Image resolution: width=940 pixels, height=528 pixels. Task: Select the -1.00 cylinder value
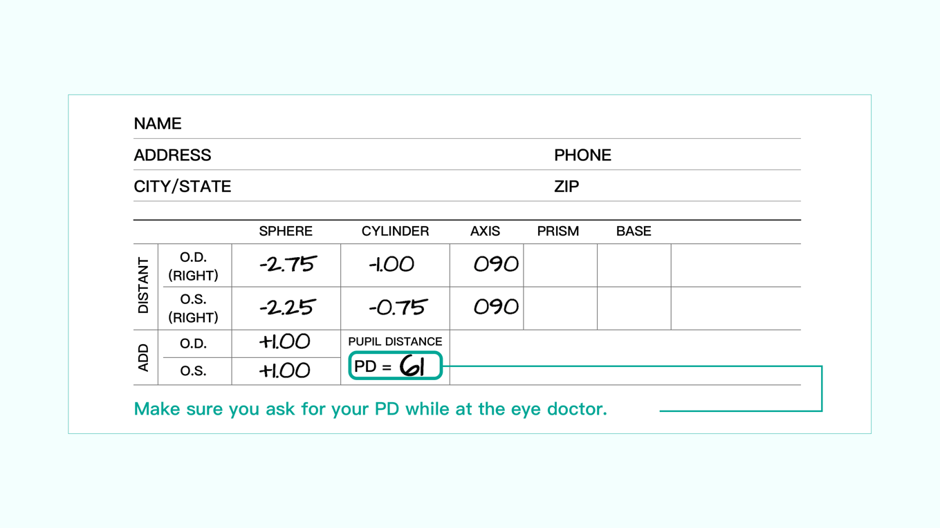coord(391,265)
